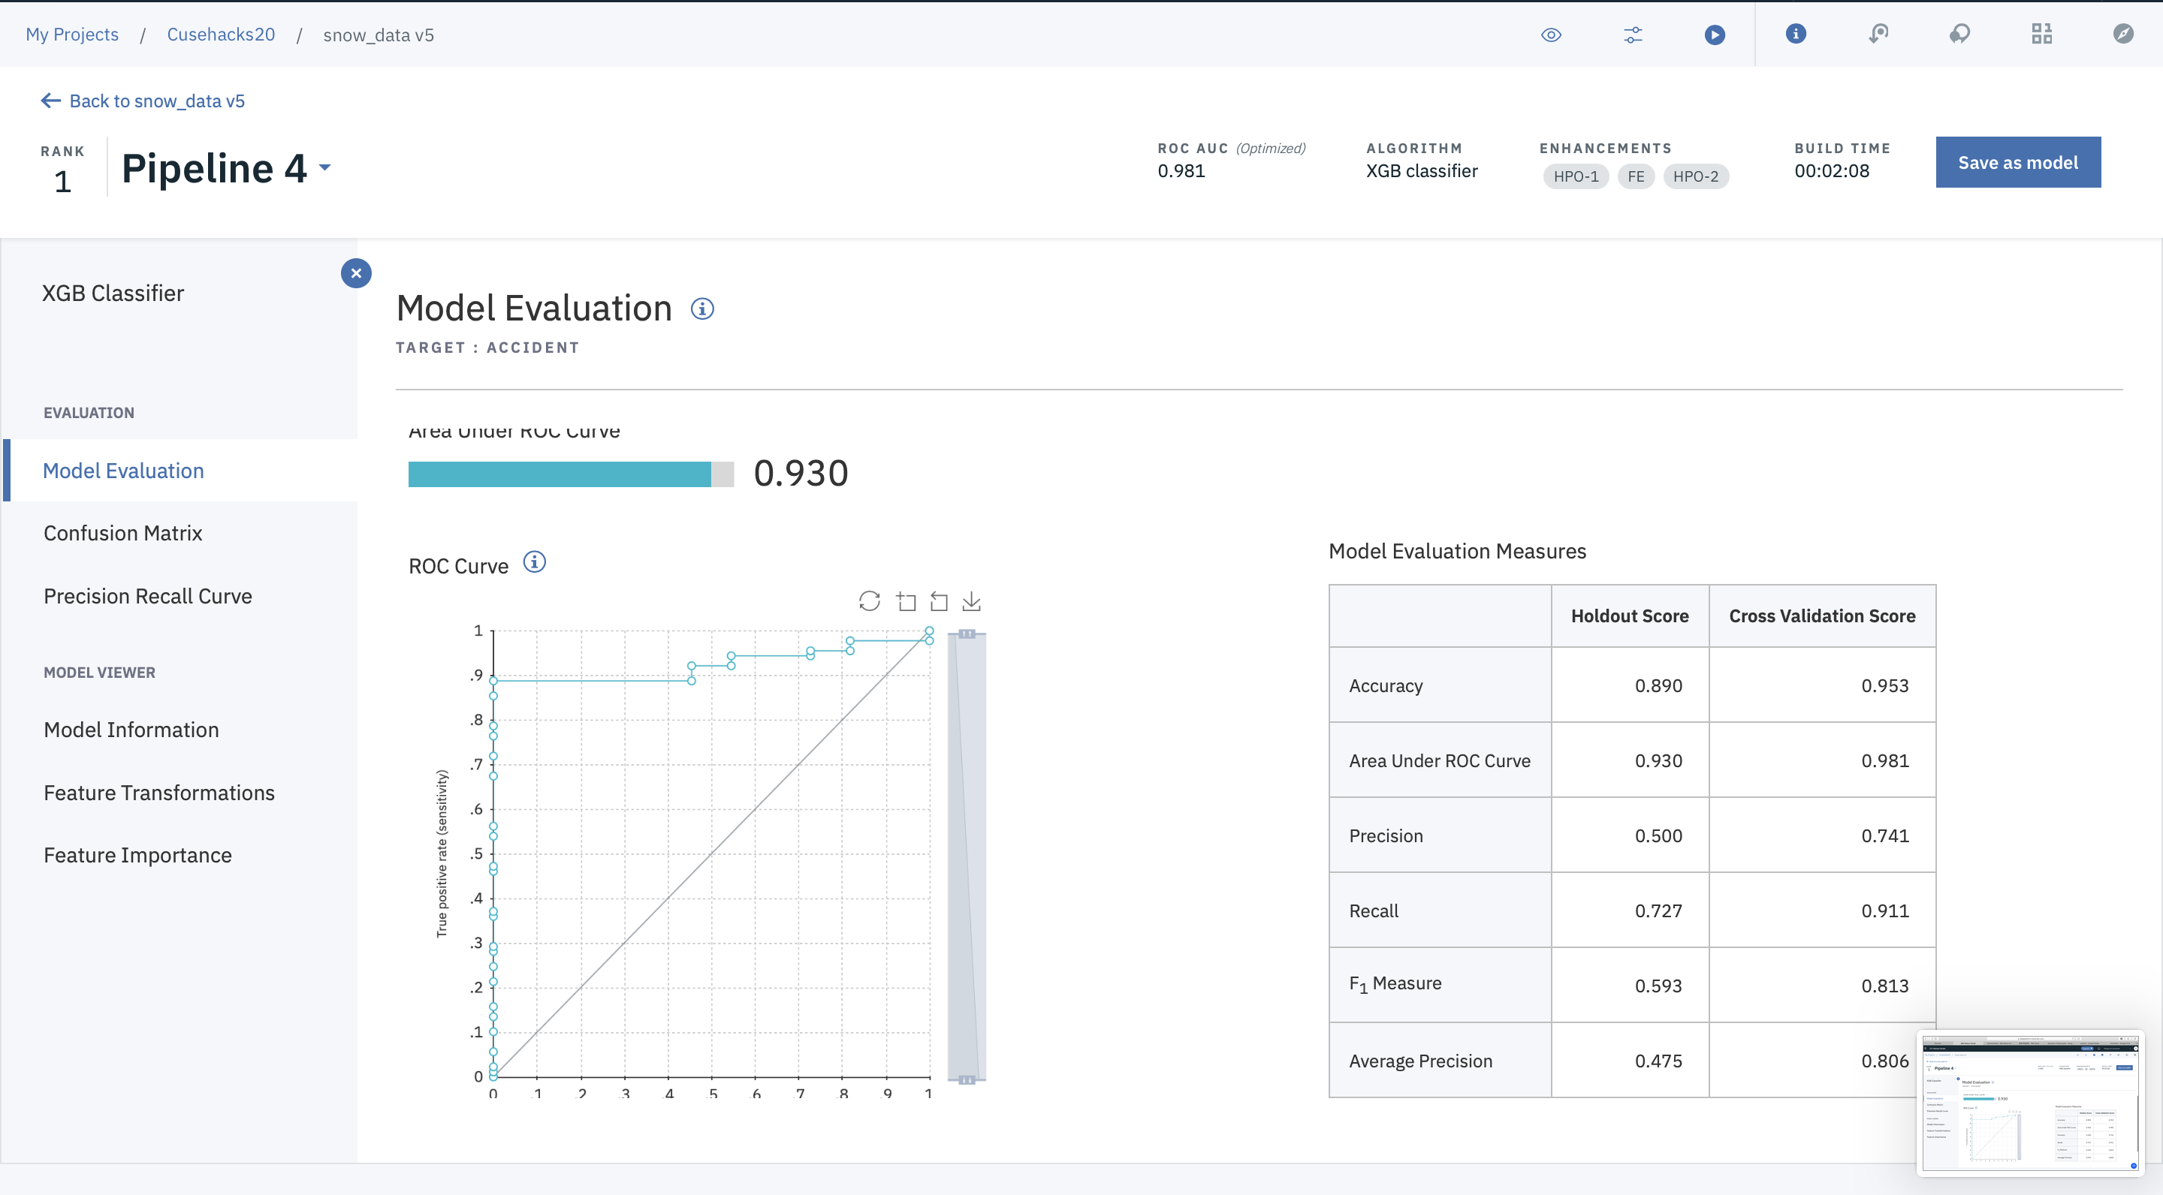Click the Save as model button
The image size is (2163, 1195).
pyautogui.click(x=2017, y=162)
